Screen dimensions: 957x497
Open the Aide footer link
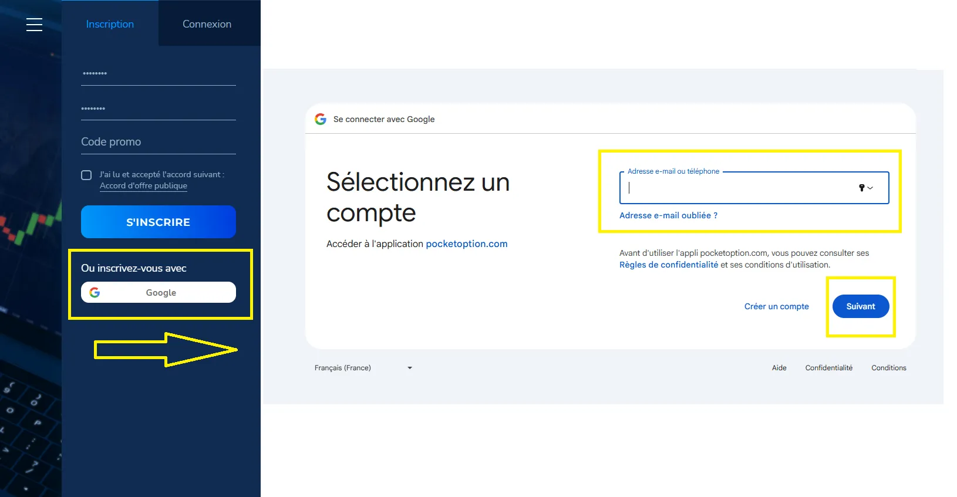click(x=779, y=368)
